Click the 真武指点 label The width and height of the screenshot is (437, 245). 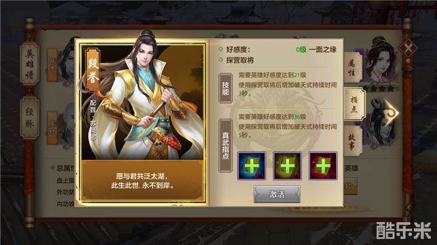(225, 146)
